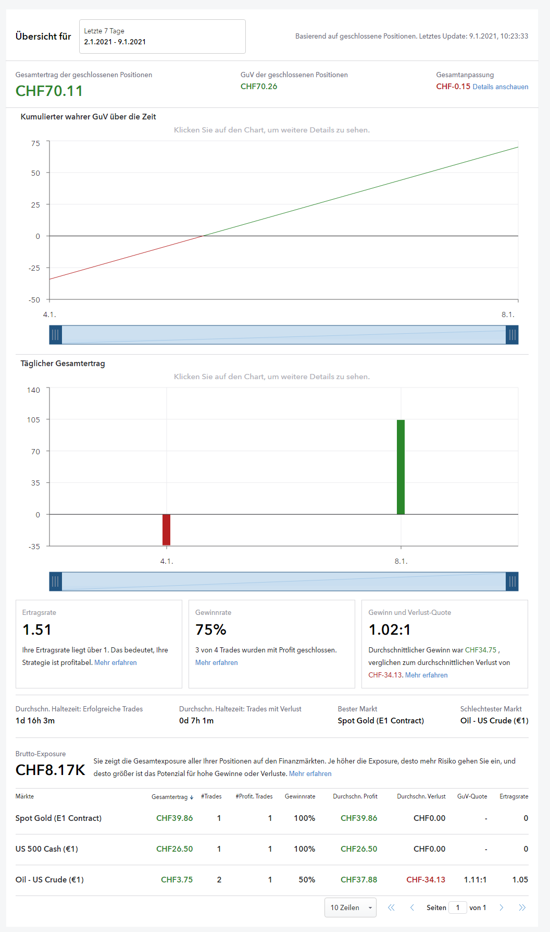This screenshot has height=932, width=550.
Task: Select the Spot Gold (E1 Contract) table row
Action: coord(58,818)
